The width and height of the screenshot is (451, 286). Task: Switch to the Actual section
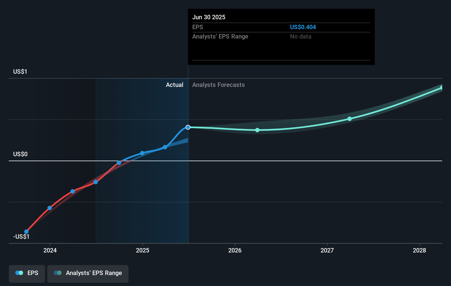coord(175,85)
